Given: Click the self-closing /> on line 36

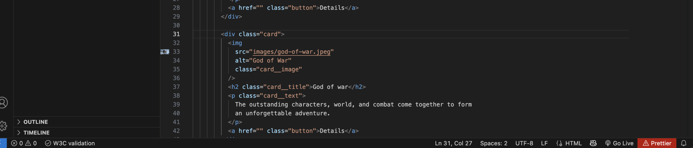Looking at the screenshot, I should coord(231,78).
